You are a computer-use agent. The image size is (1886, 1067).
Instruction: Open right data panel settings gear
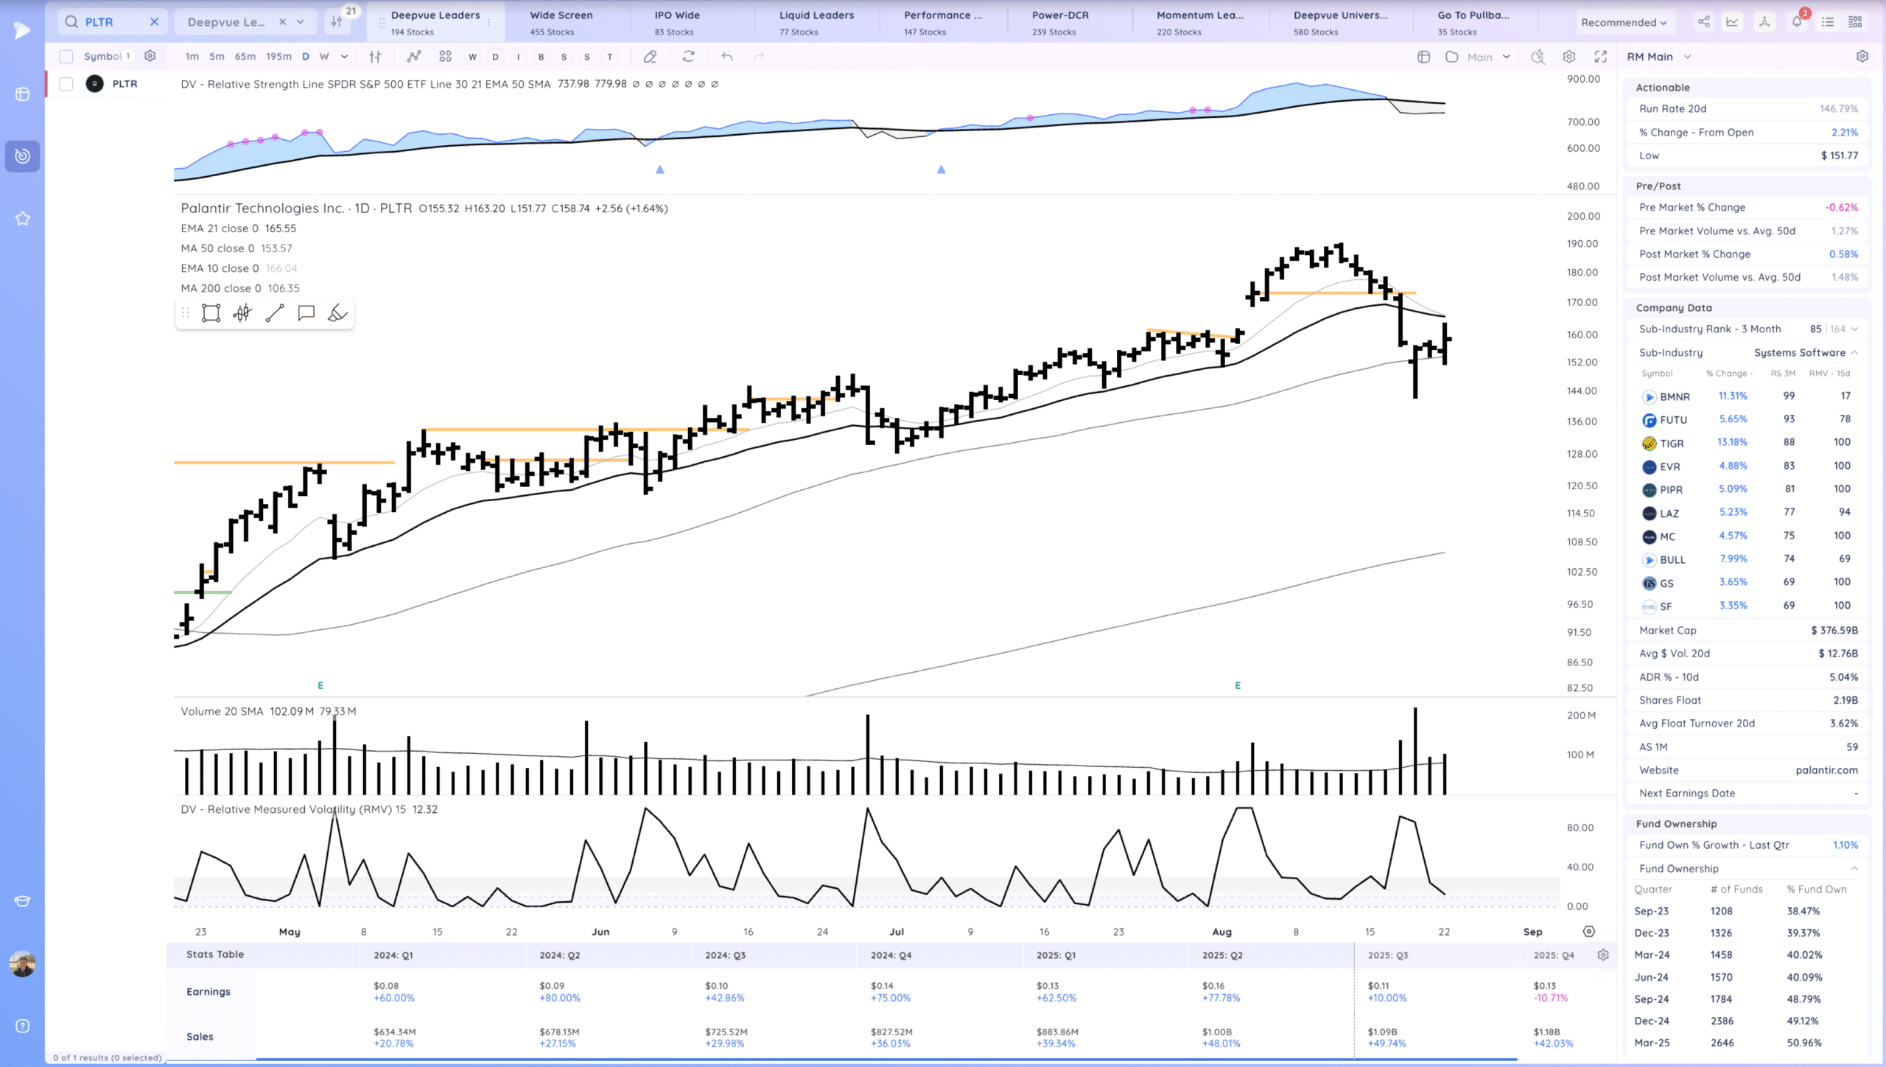1862,57
